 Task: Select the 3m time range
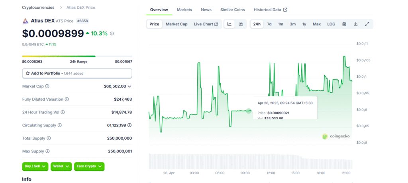tap(293, 24)
